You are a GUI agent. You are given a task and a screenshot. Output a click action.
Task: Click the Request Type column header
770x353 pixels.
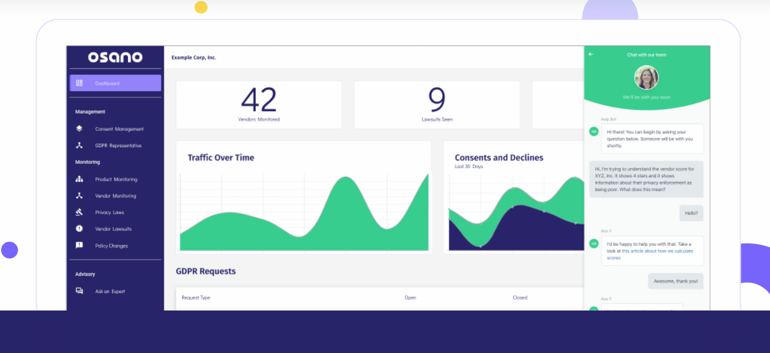coord(196,298)
